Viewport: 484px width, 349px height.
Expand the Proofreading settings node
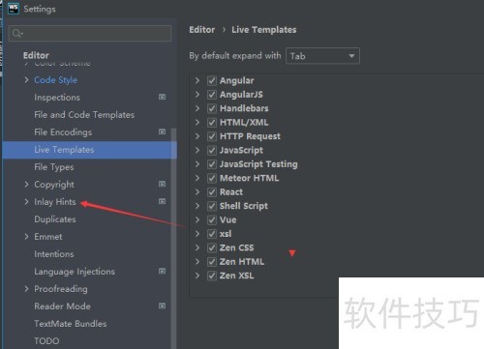(x=26, y=288)
